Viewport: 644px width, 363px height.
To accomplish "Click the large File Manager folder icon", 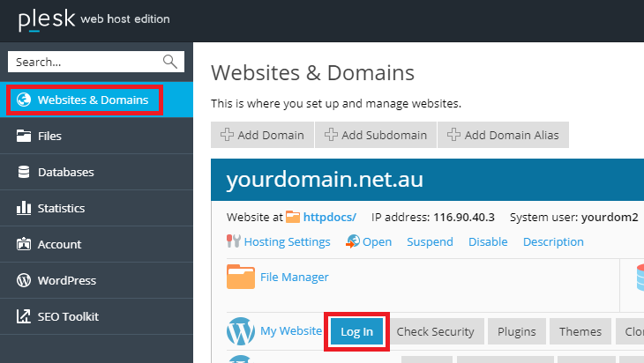I will coord(241,277).
